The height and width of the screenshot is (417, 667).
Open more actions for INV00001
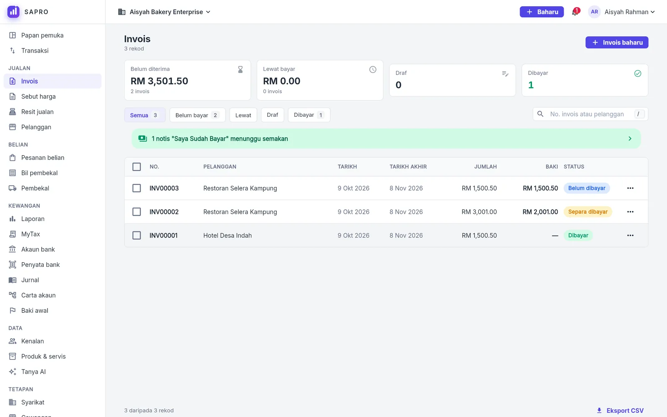pyautogui.click(x=630, y=236)
